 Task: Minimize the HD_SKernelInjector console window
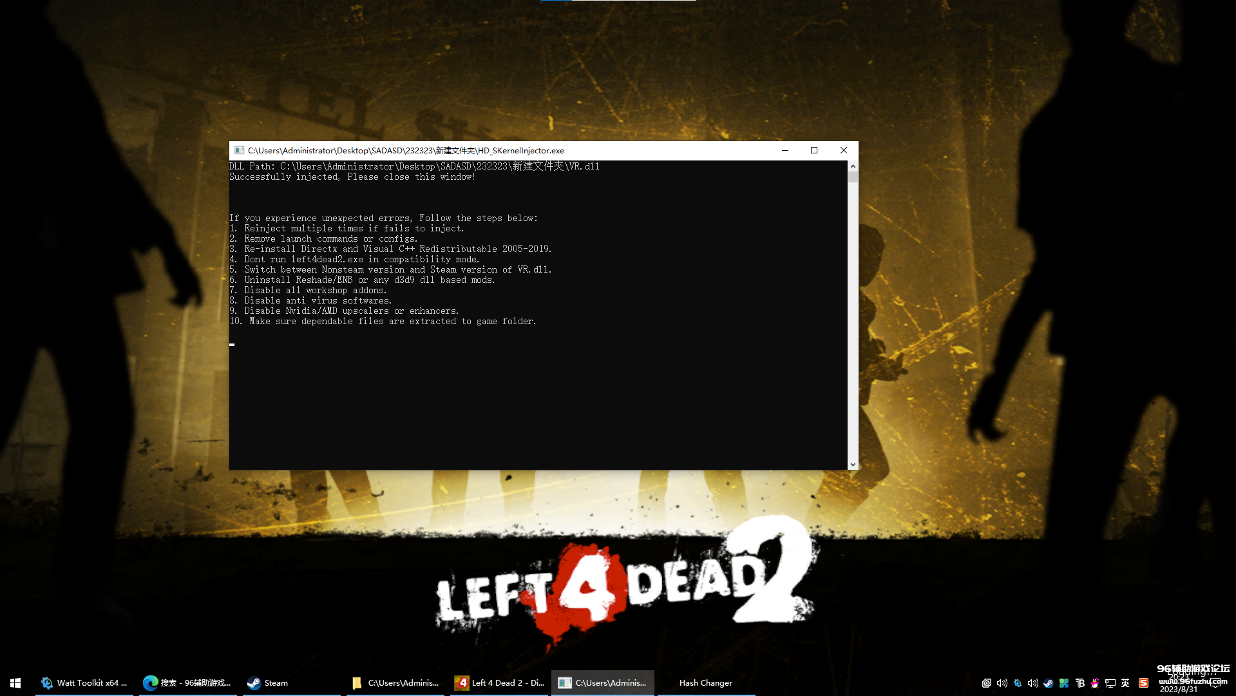coord(784,150)
